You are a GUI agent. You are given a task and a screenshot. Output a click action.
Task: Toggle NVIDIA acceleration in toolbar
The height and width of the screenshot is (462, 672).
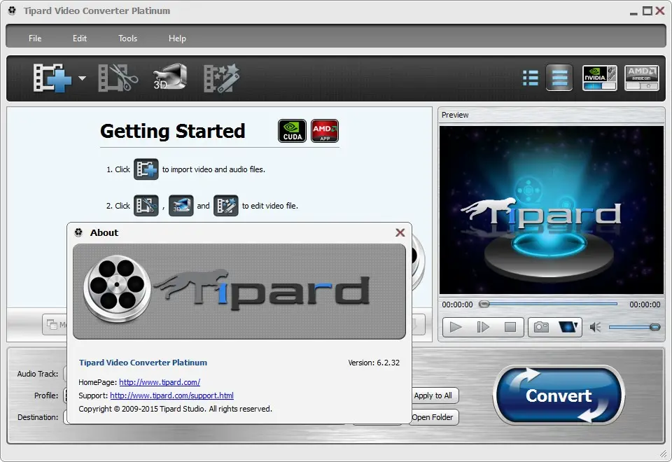[x=600, y=78]
